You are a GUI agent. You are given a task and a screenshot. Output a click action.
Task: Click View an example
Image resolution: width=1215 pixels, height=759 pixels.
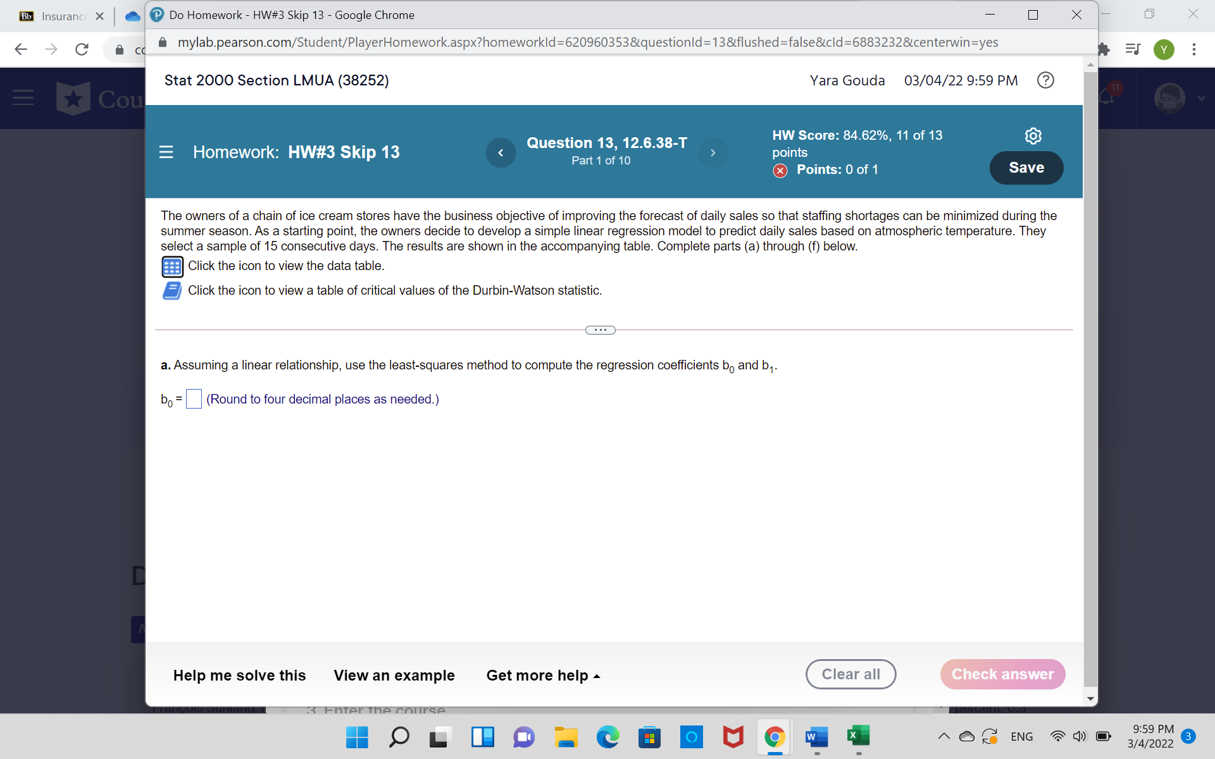[x=394, y=676]
